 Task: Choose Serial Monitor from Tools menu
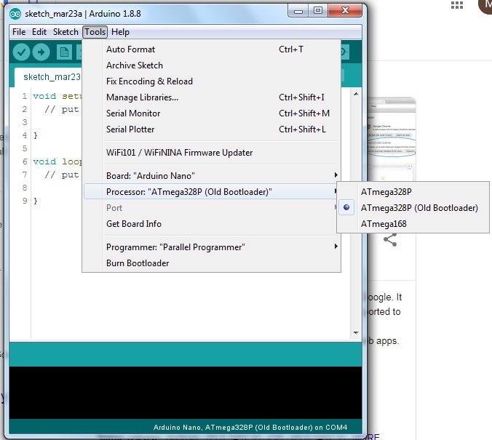pos(133,113)
